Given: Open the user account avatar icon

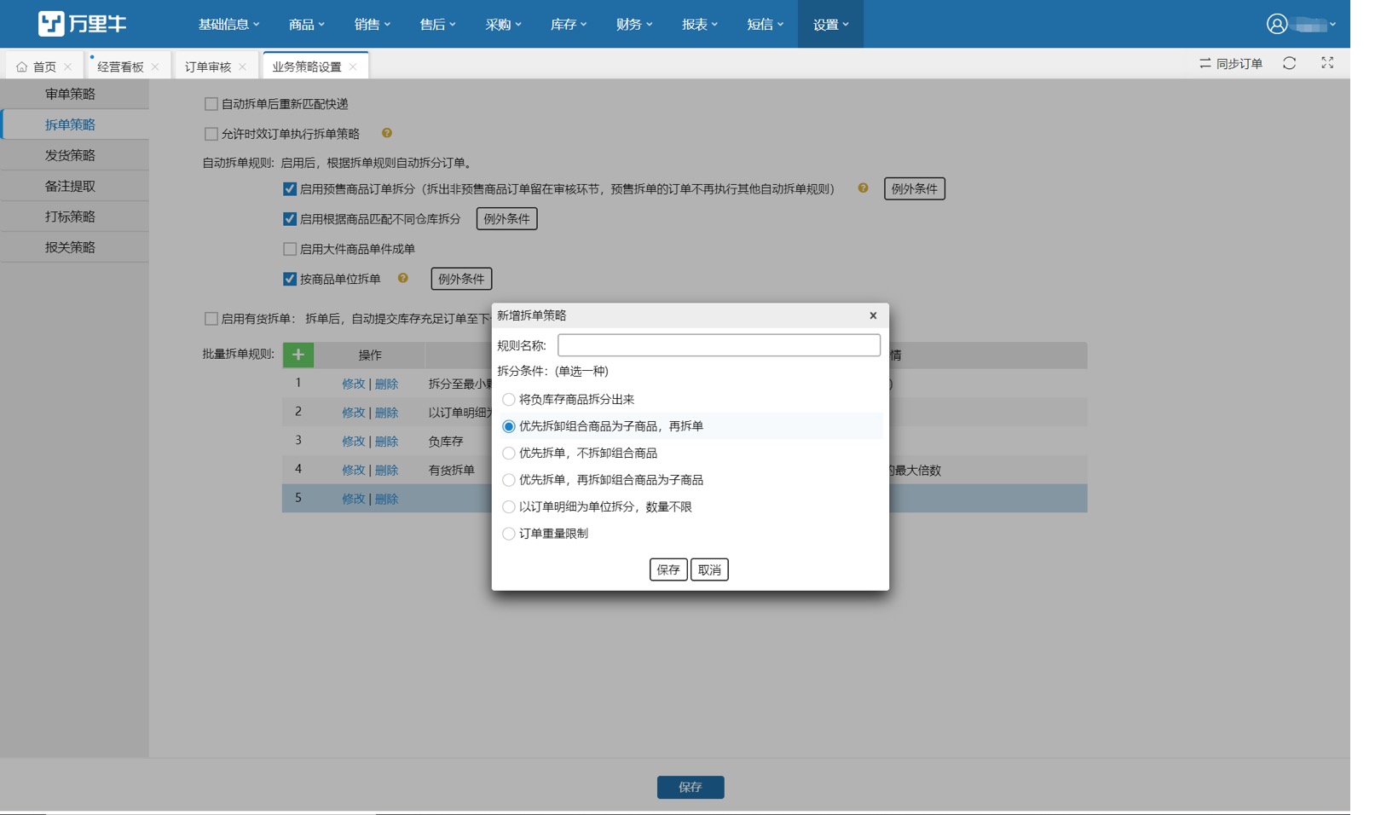Looking at the screenshot, I should click(1276, 24).
